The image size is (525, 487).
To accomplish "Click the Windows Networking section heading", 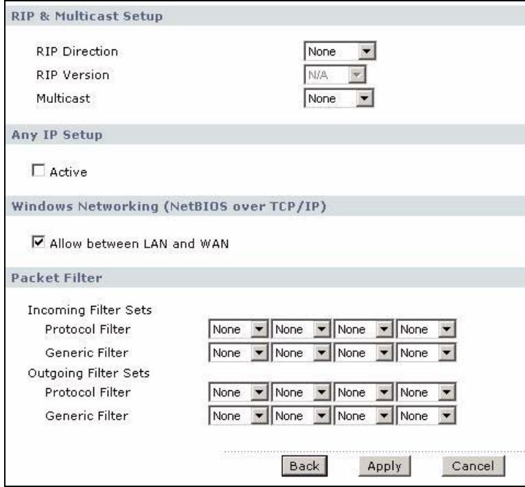I will (169, 206).
